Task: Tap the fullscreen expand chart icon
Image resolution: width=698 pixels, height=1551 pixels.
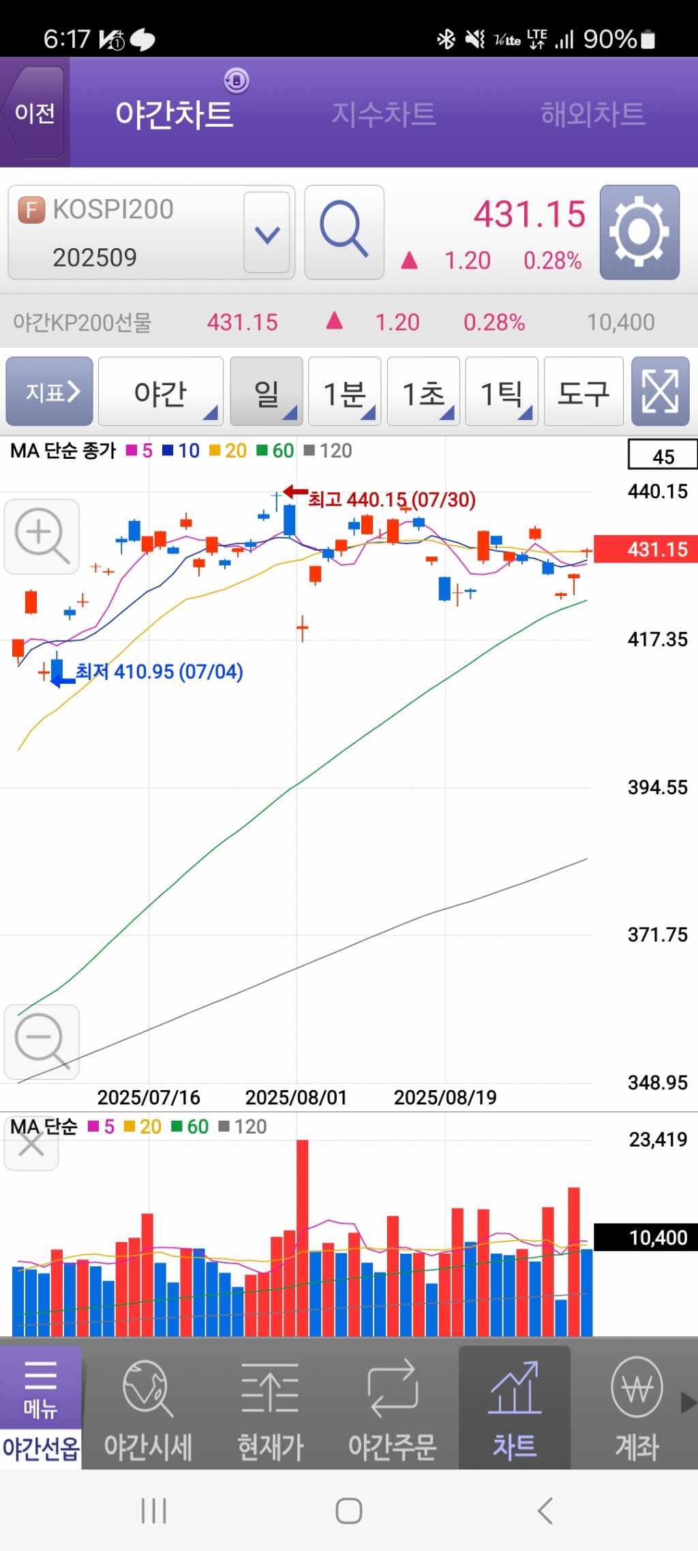Action: (660, 392)
